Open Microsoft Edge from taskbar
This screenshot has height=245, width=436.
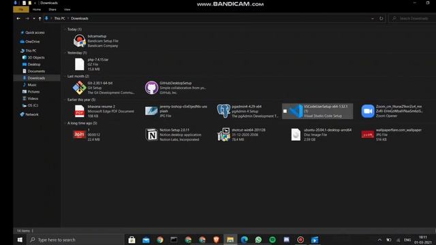click(244, 240)
